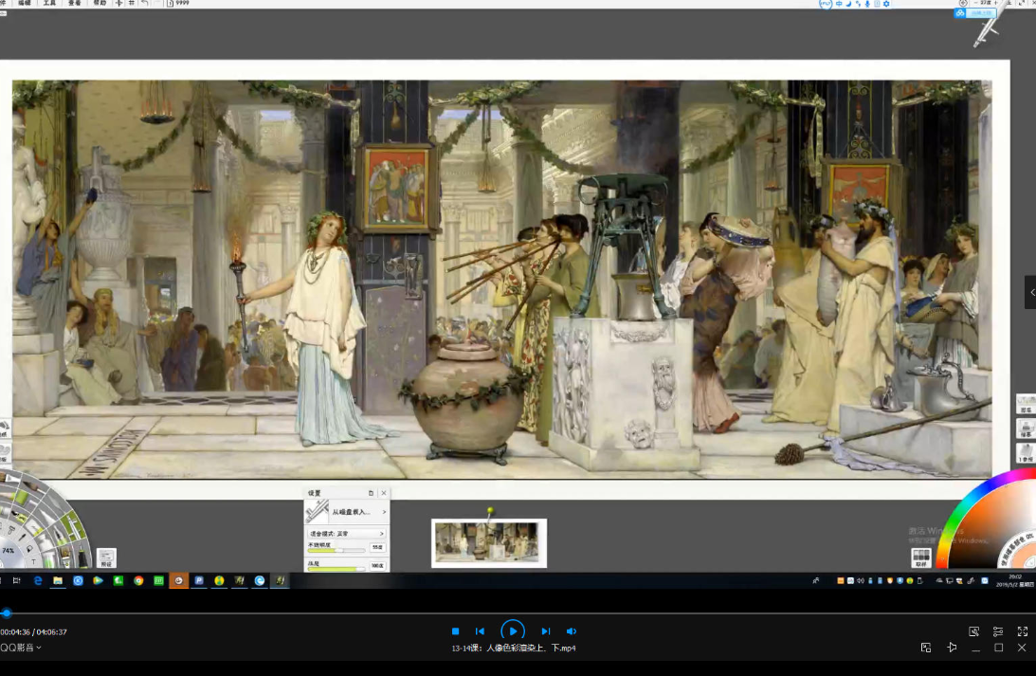The height and width of the screenshot is (676, 1036).
Task: Click the grid icon in top bar
Action: (132, 3)
